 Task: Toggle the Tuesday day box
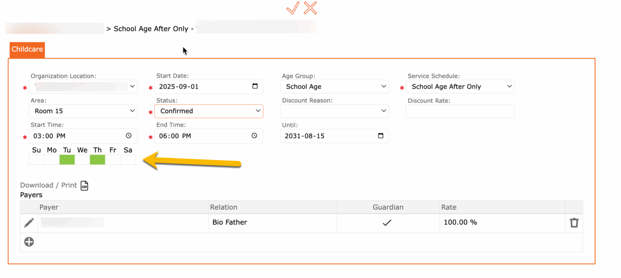tap(67, 160)
